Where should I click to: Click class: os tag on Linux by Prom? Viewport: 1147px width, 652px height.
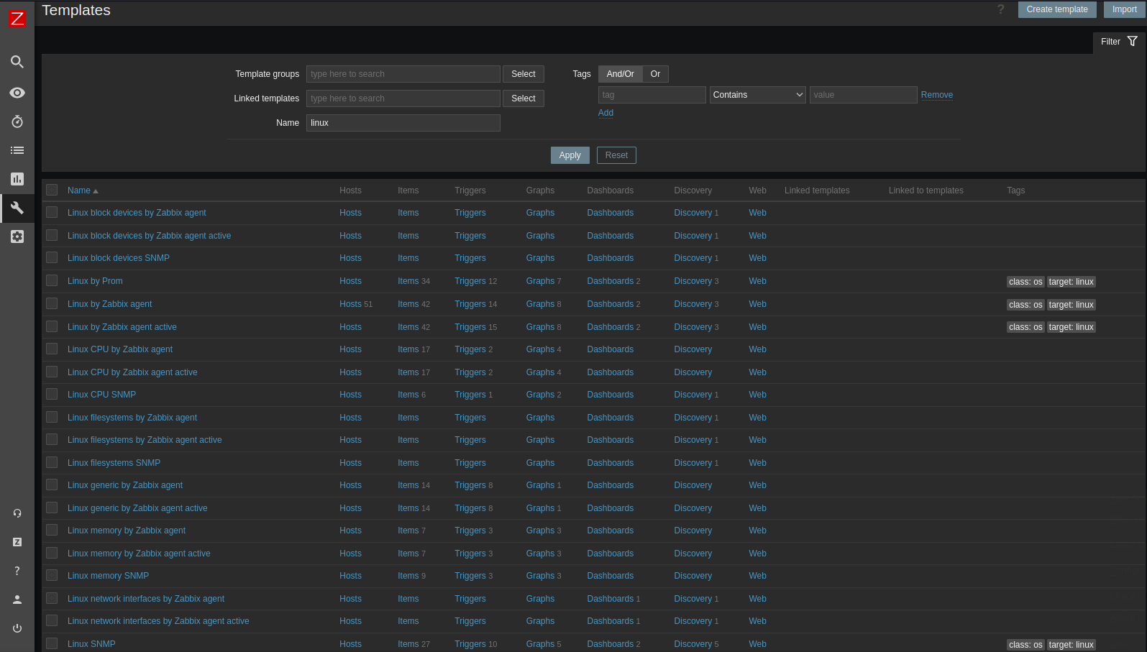point(1025,282)
